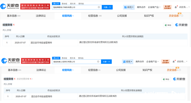Screen dimensions: 191x103
Task: Select 知识产权 tab on the 音乐 page
Action: point(147,70)
